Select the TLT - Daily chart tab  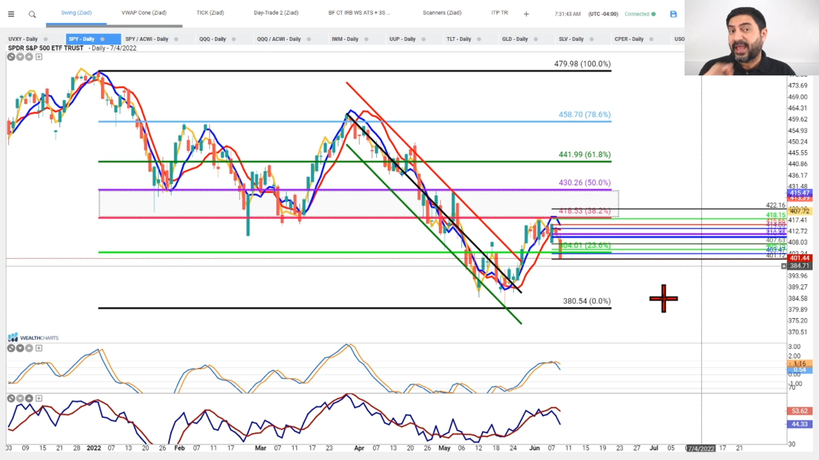[459, 39]
